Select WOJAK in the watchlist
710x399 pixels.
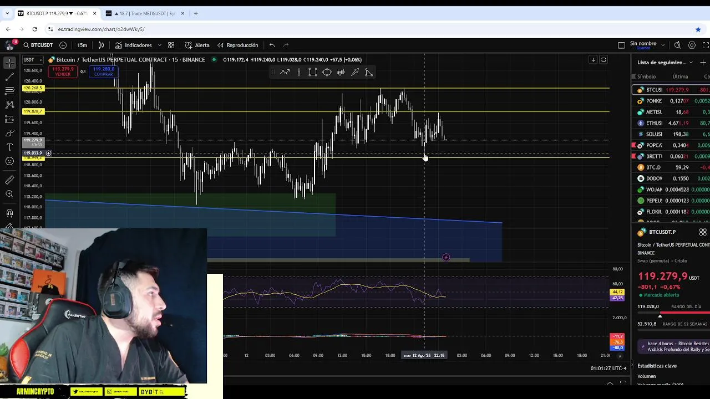coord(671,190)
